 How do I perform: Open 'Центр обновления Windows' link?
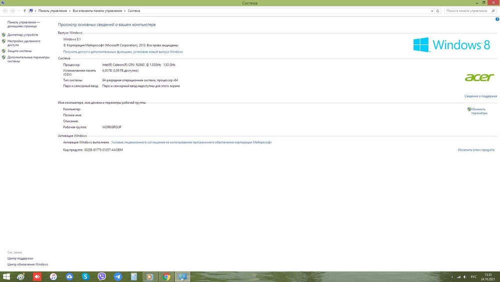pyautogui.click(x=27, y=264)
